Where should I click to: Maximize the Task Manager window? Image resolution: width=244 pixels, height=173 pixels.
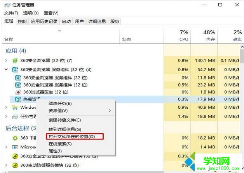pos(220,5)
